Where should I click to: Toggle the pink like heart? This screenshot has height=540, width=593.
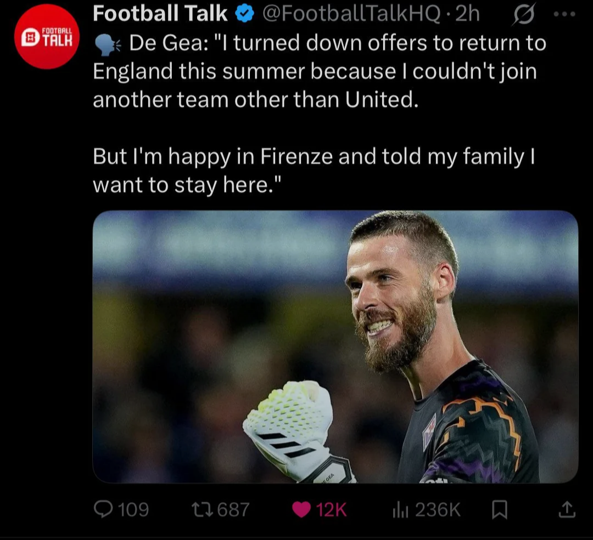[x=301, y=509]
